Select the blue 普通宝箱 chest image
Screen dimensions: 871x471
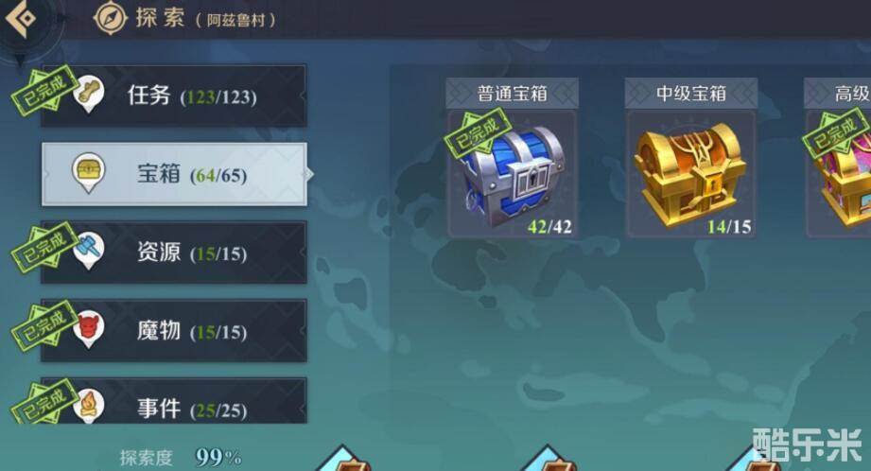[x=513, y=175]
